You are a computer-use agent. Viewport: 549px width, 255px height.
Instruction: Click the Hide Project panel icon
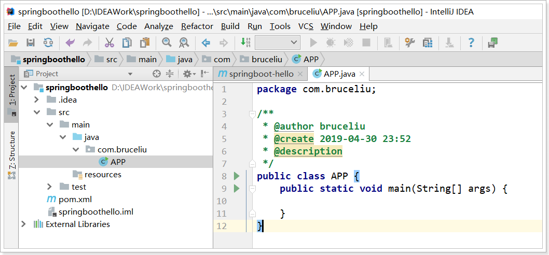[205, 74]
